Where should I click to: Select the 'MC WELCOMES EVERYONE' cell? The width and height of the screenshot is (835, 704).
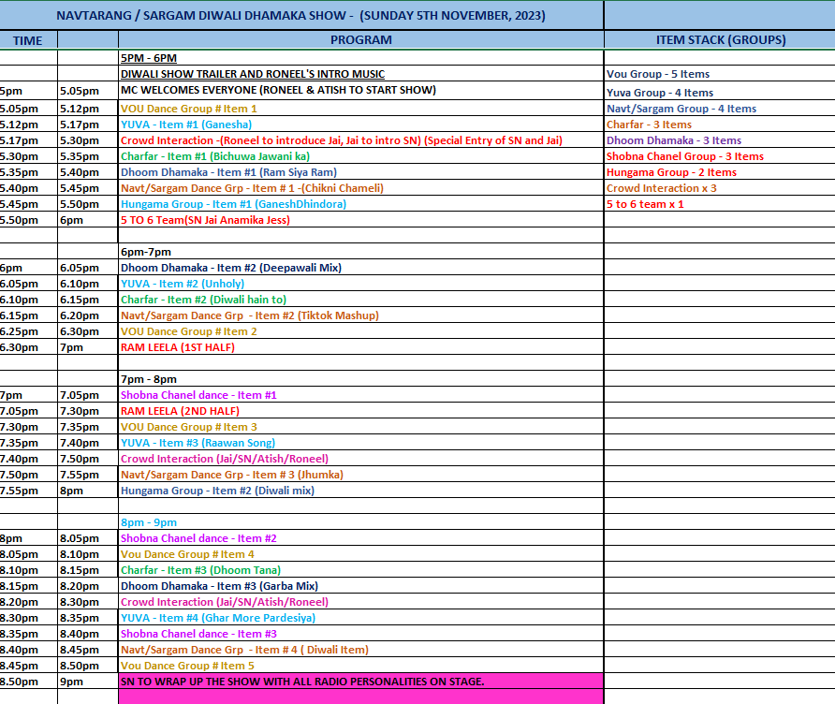pyautogui.click(x=361, y=90)
